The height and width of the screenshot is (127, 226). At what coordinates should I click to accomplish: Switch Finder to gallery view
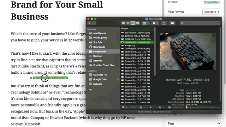click(x=137, y=23)
